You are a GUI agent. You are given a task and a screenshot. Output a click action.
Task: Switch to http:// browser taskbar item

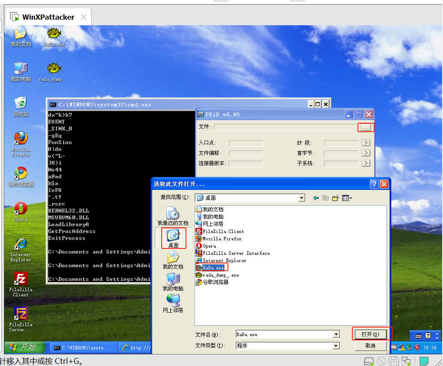tap(136, 348)
